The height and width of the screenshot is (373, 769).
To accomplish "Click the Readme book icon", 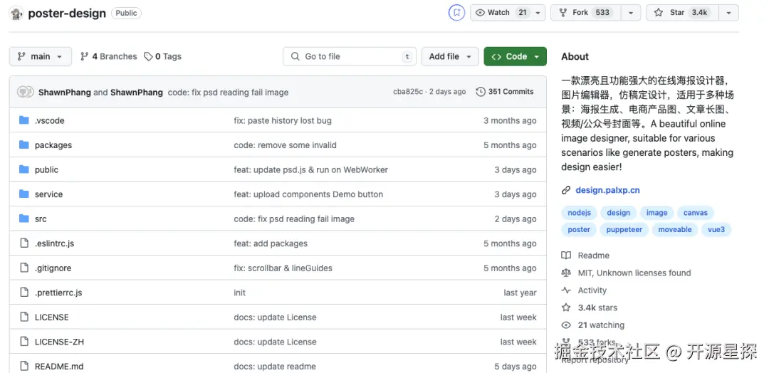I will [566, 256].
